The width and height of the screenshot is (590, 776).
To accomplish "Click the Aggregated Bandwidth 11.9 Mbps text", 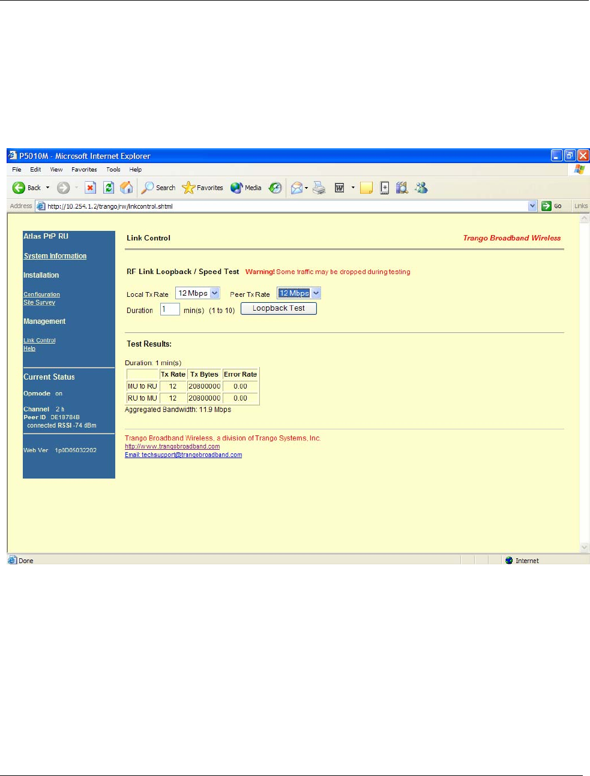I will 178,410.
